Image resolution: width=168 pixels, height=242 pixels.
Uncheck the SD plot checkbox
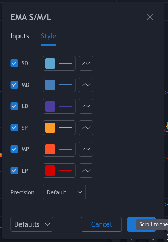[x=14, y=63]
